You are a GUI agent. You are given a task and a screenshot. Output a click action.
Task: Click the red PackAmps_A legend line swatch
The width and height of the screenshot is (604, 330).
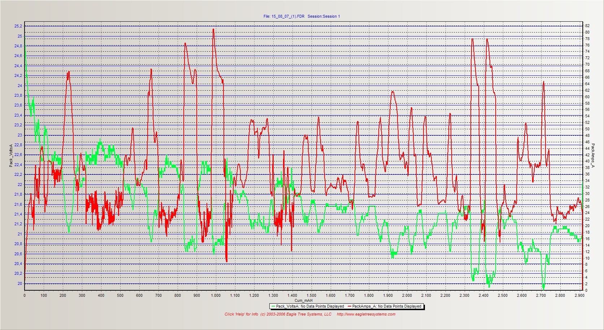click(349, 306)
